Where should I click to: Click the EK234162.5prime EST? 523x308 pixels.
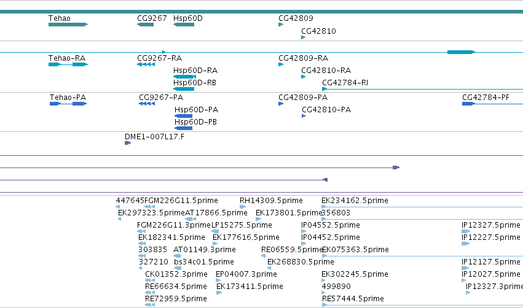(x=422, y=207)
